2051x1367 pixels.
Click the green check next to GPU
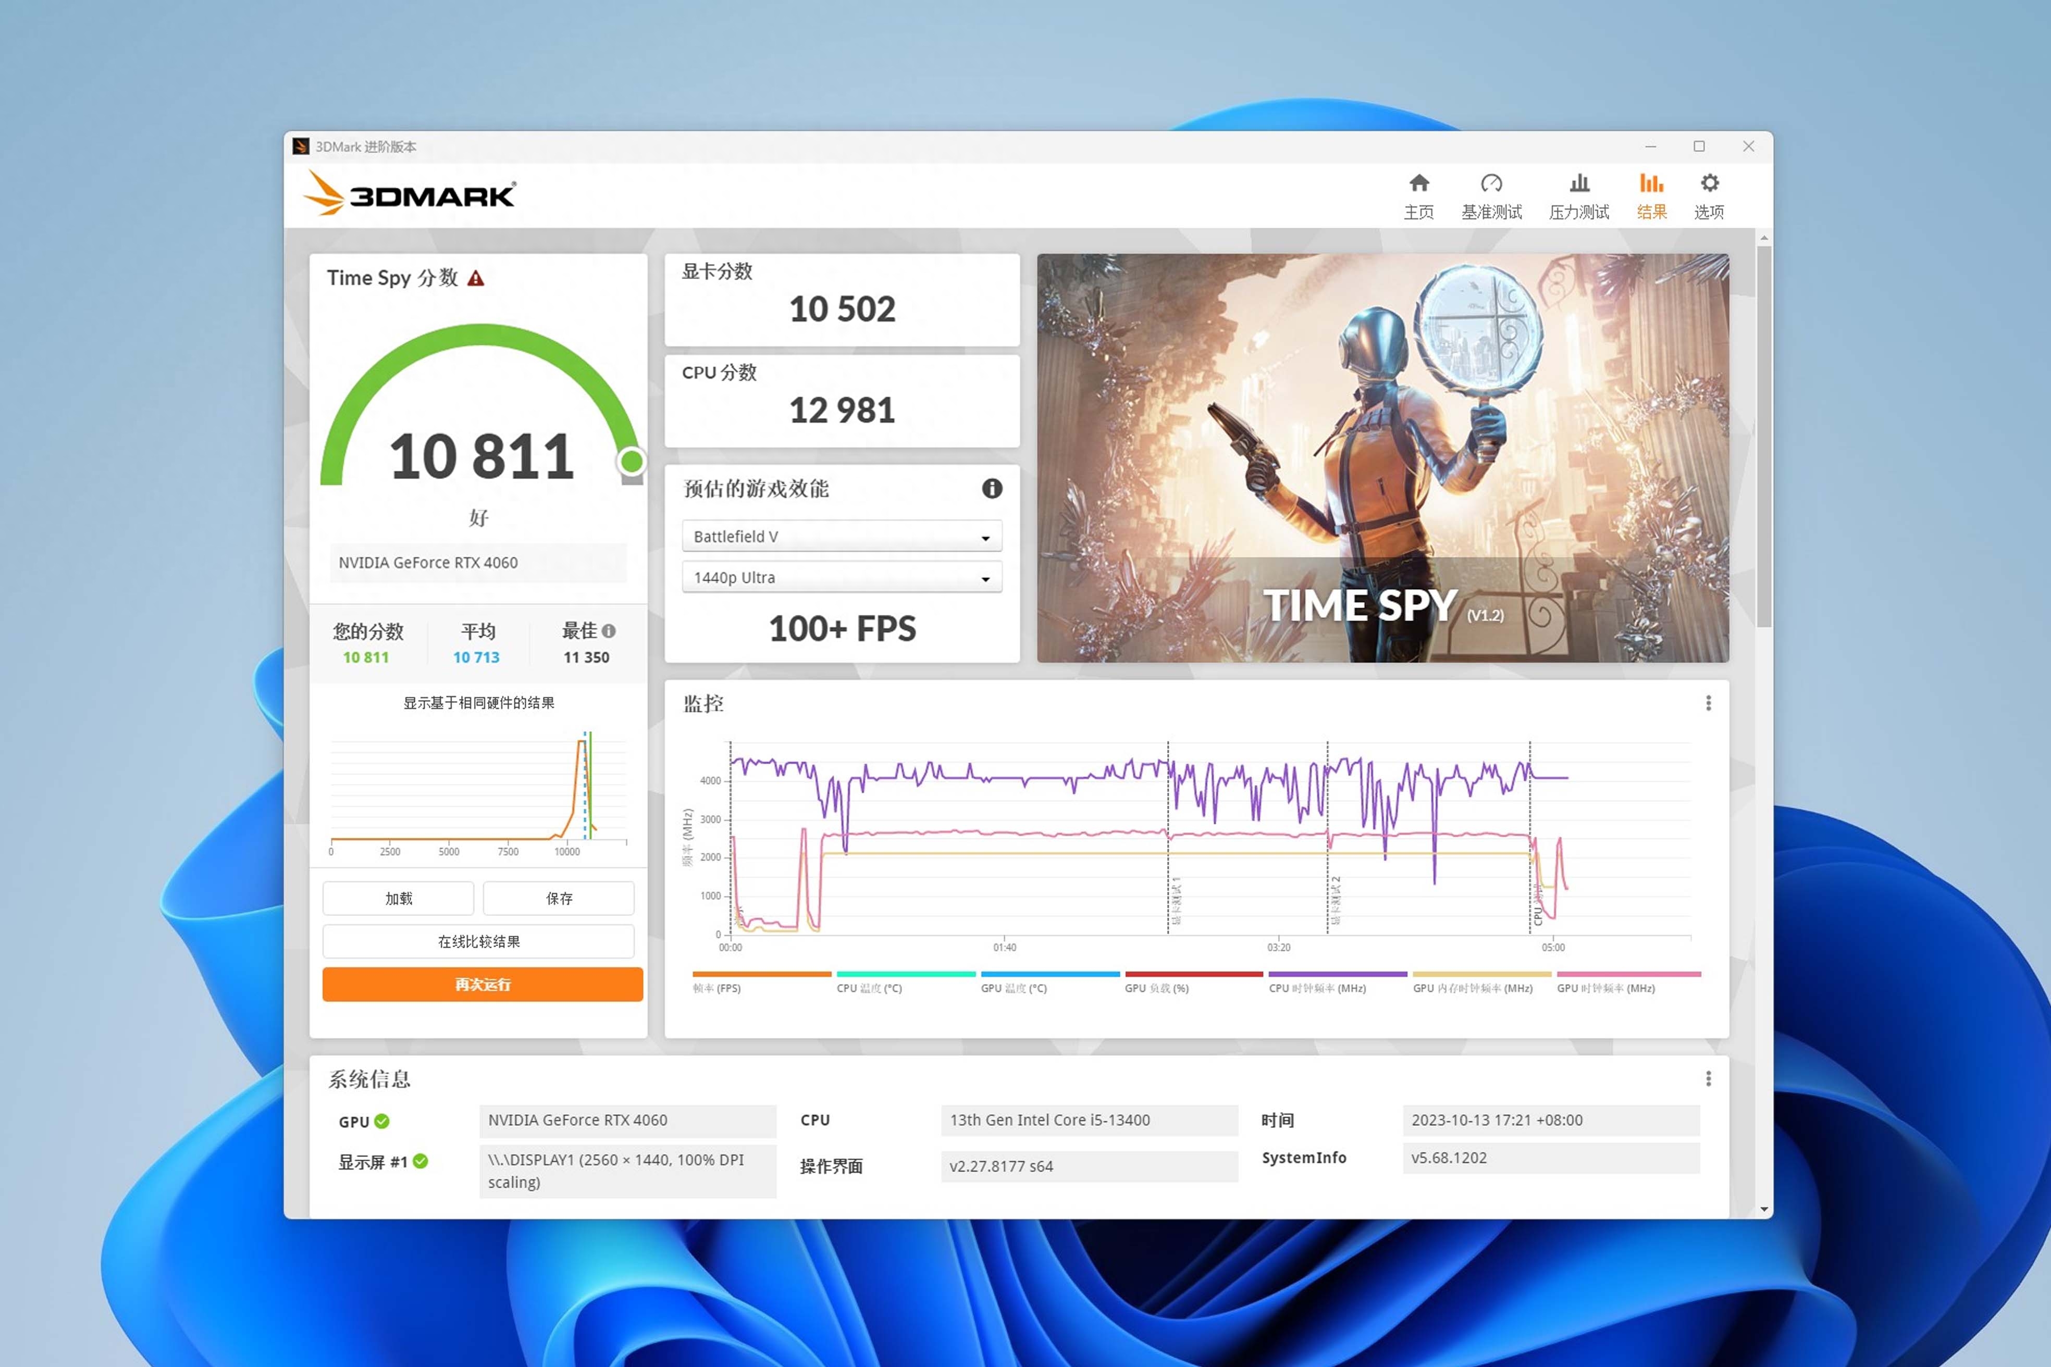[x=382, y=1121]
